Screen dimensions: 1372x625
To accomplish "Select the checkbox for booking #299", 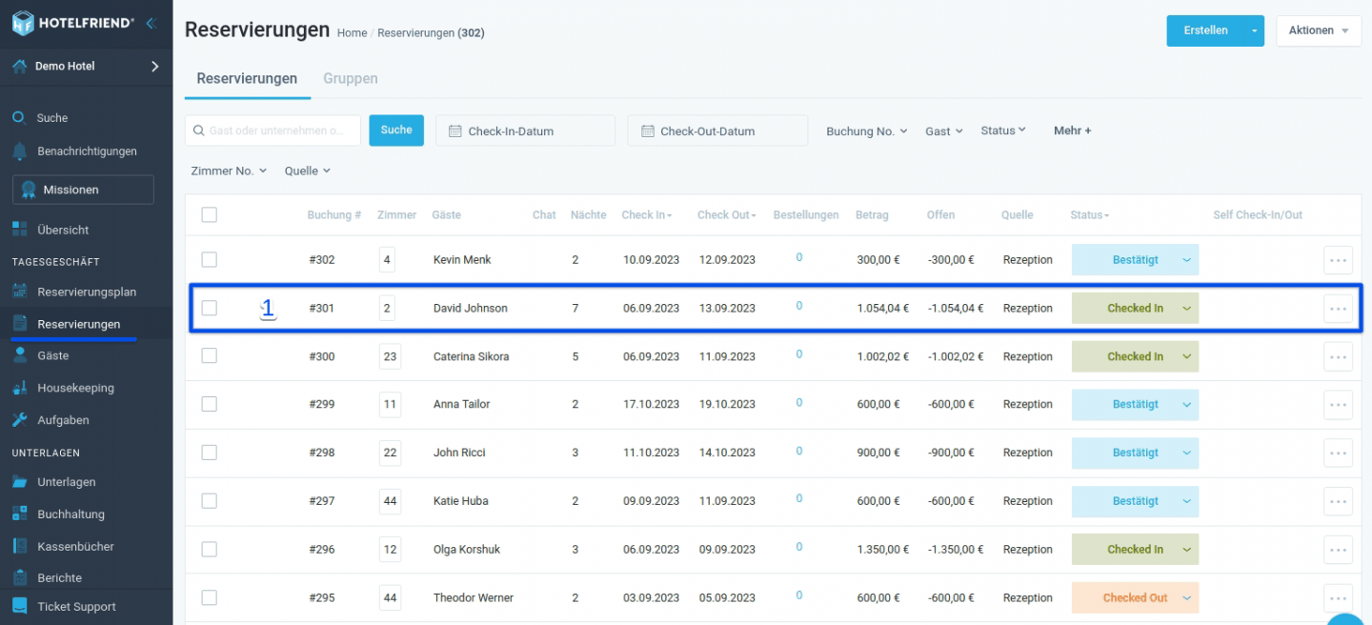I will coord(210,404).
